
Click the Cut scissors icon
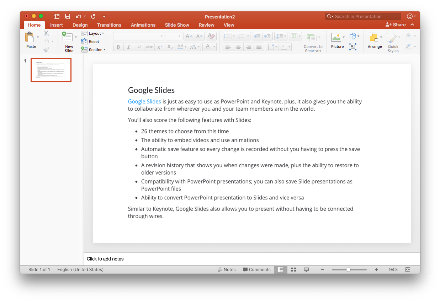46,34
